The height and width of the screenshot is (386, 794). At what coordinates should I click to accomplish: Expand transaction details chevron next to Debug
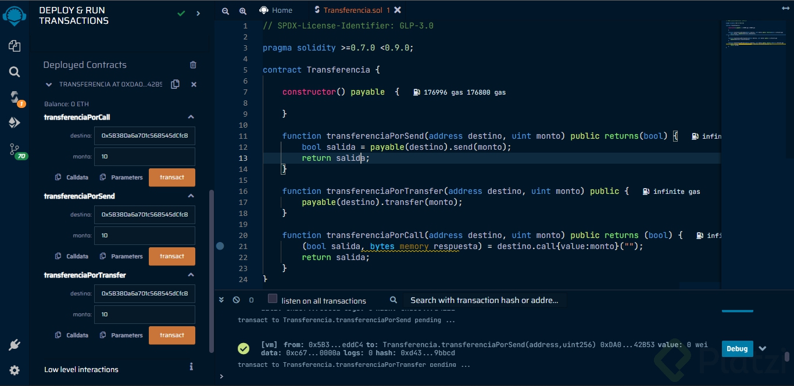pos(763,349)
